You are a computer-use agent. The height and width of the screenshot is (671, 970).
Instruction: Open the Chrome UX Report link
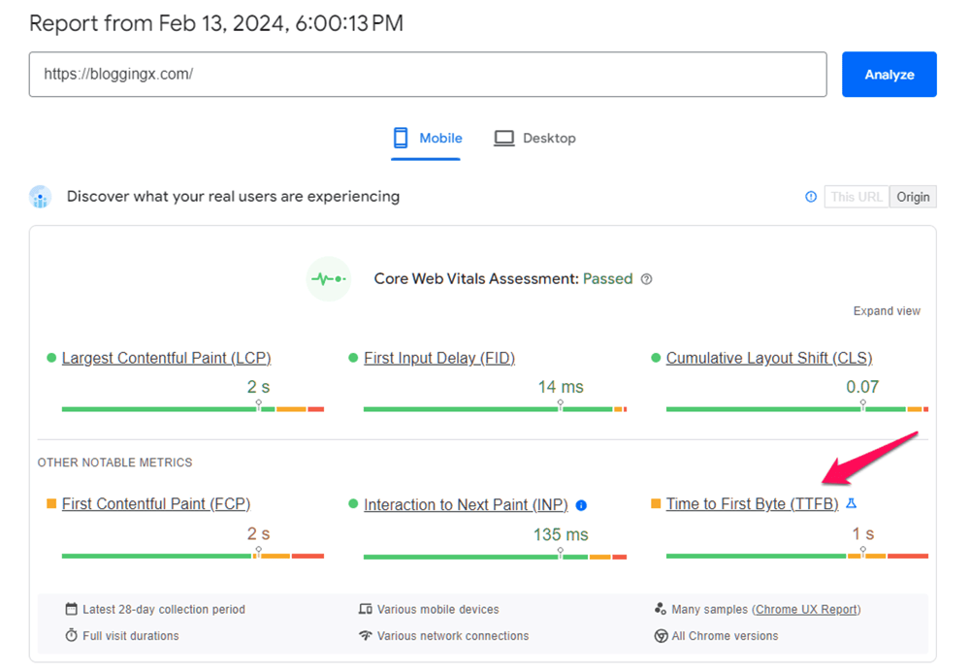807,610
